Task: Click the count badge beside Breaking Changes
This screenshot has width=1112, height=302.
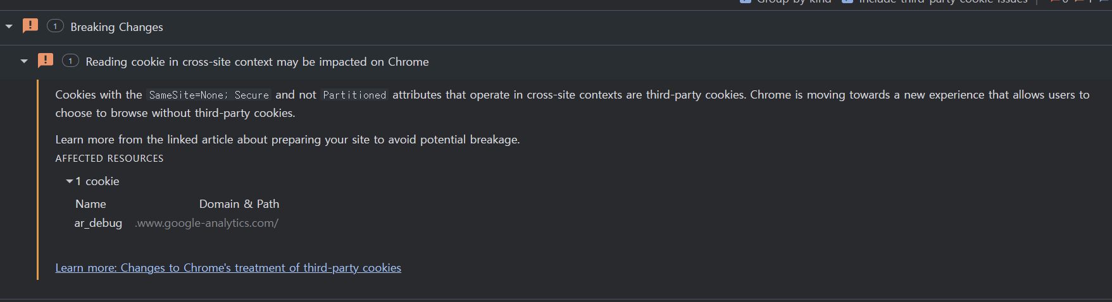Action: pyautogui.click(x=55, y=26)
